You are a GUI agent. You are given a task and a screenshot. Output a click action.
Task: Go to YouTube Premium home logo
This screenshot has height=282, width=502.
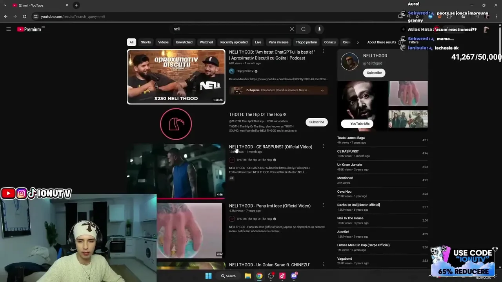point(29,29)
